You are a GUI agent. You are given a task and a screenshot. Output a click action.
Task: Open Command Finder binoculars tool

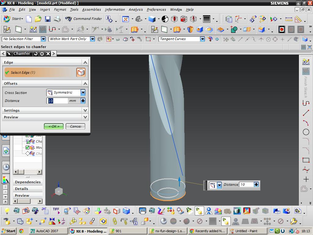coord(83,19)
